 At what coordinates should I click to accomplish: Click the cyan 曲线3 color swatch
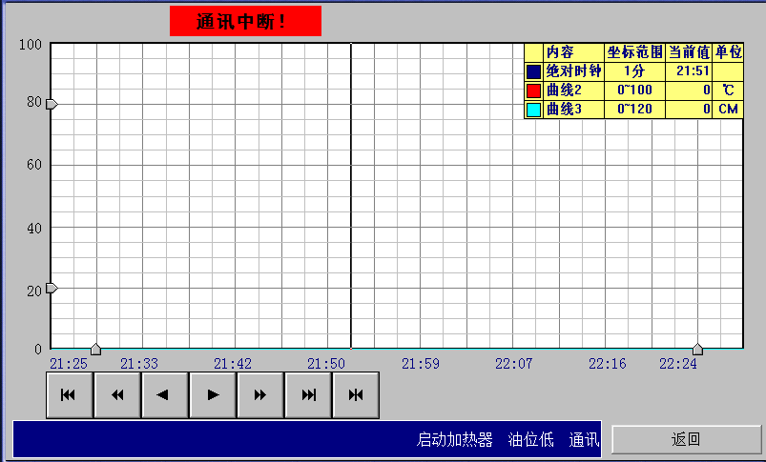(533, 110)
